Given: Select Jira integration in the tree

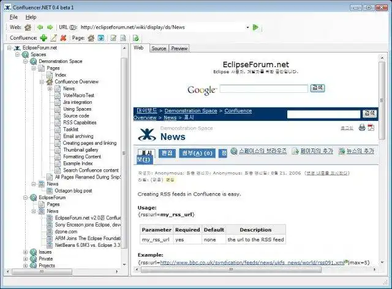Looking at the screenshot, I should click(78, 102).
